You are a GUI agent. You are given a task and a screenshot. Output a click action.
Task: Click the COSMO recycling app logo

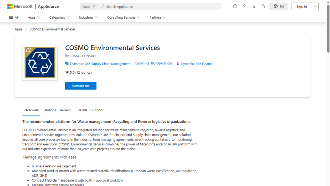40,62
